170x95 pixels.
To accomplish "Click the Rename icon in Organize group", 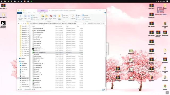I will point(54,16).
